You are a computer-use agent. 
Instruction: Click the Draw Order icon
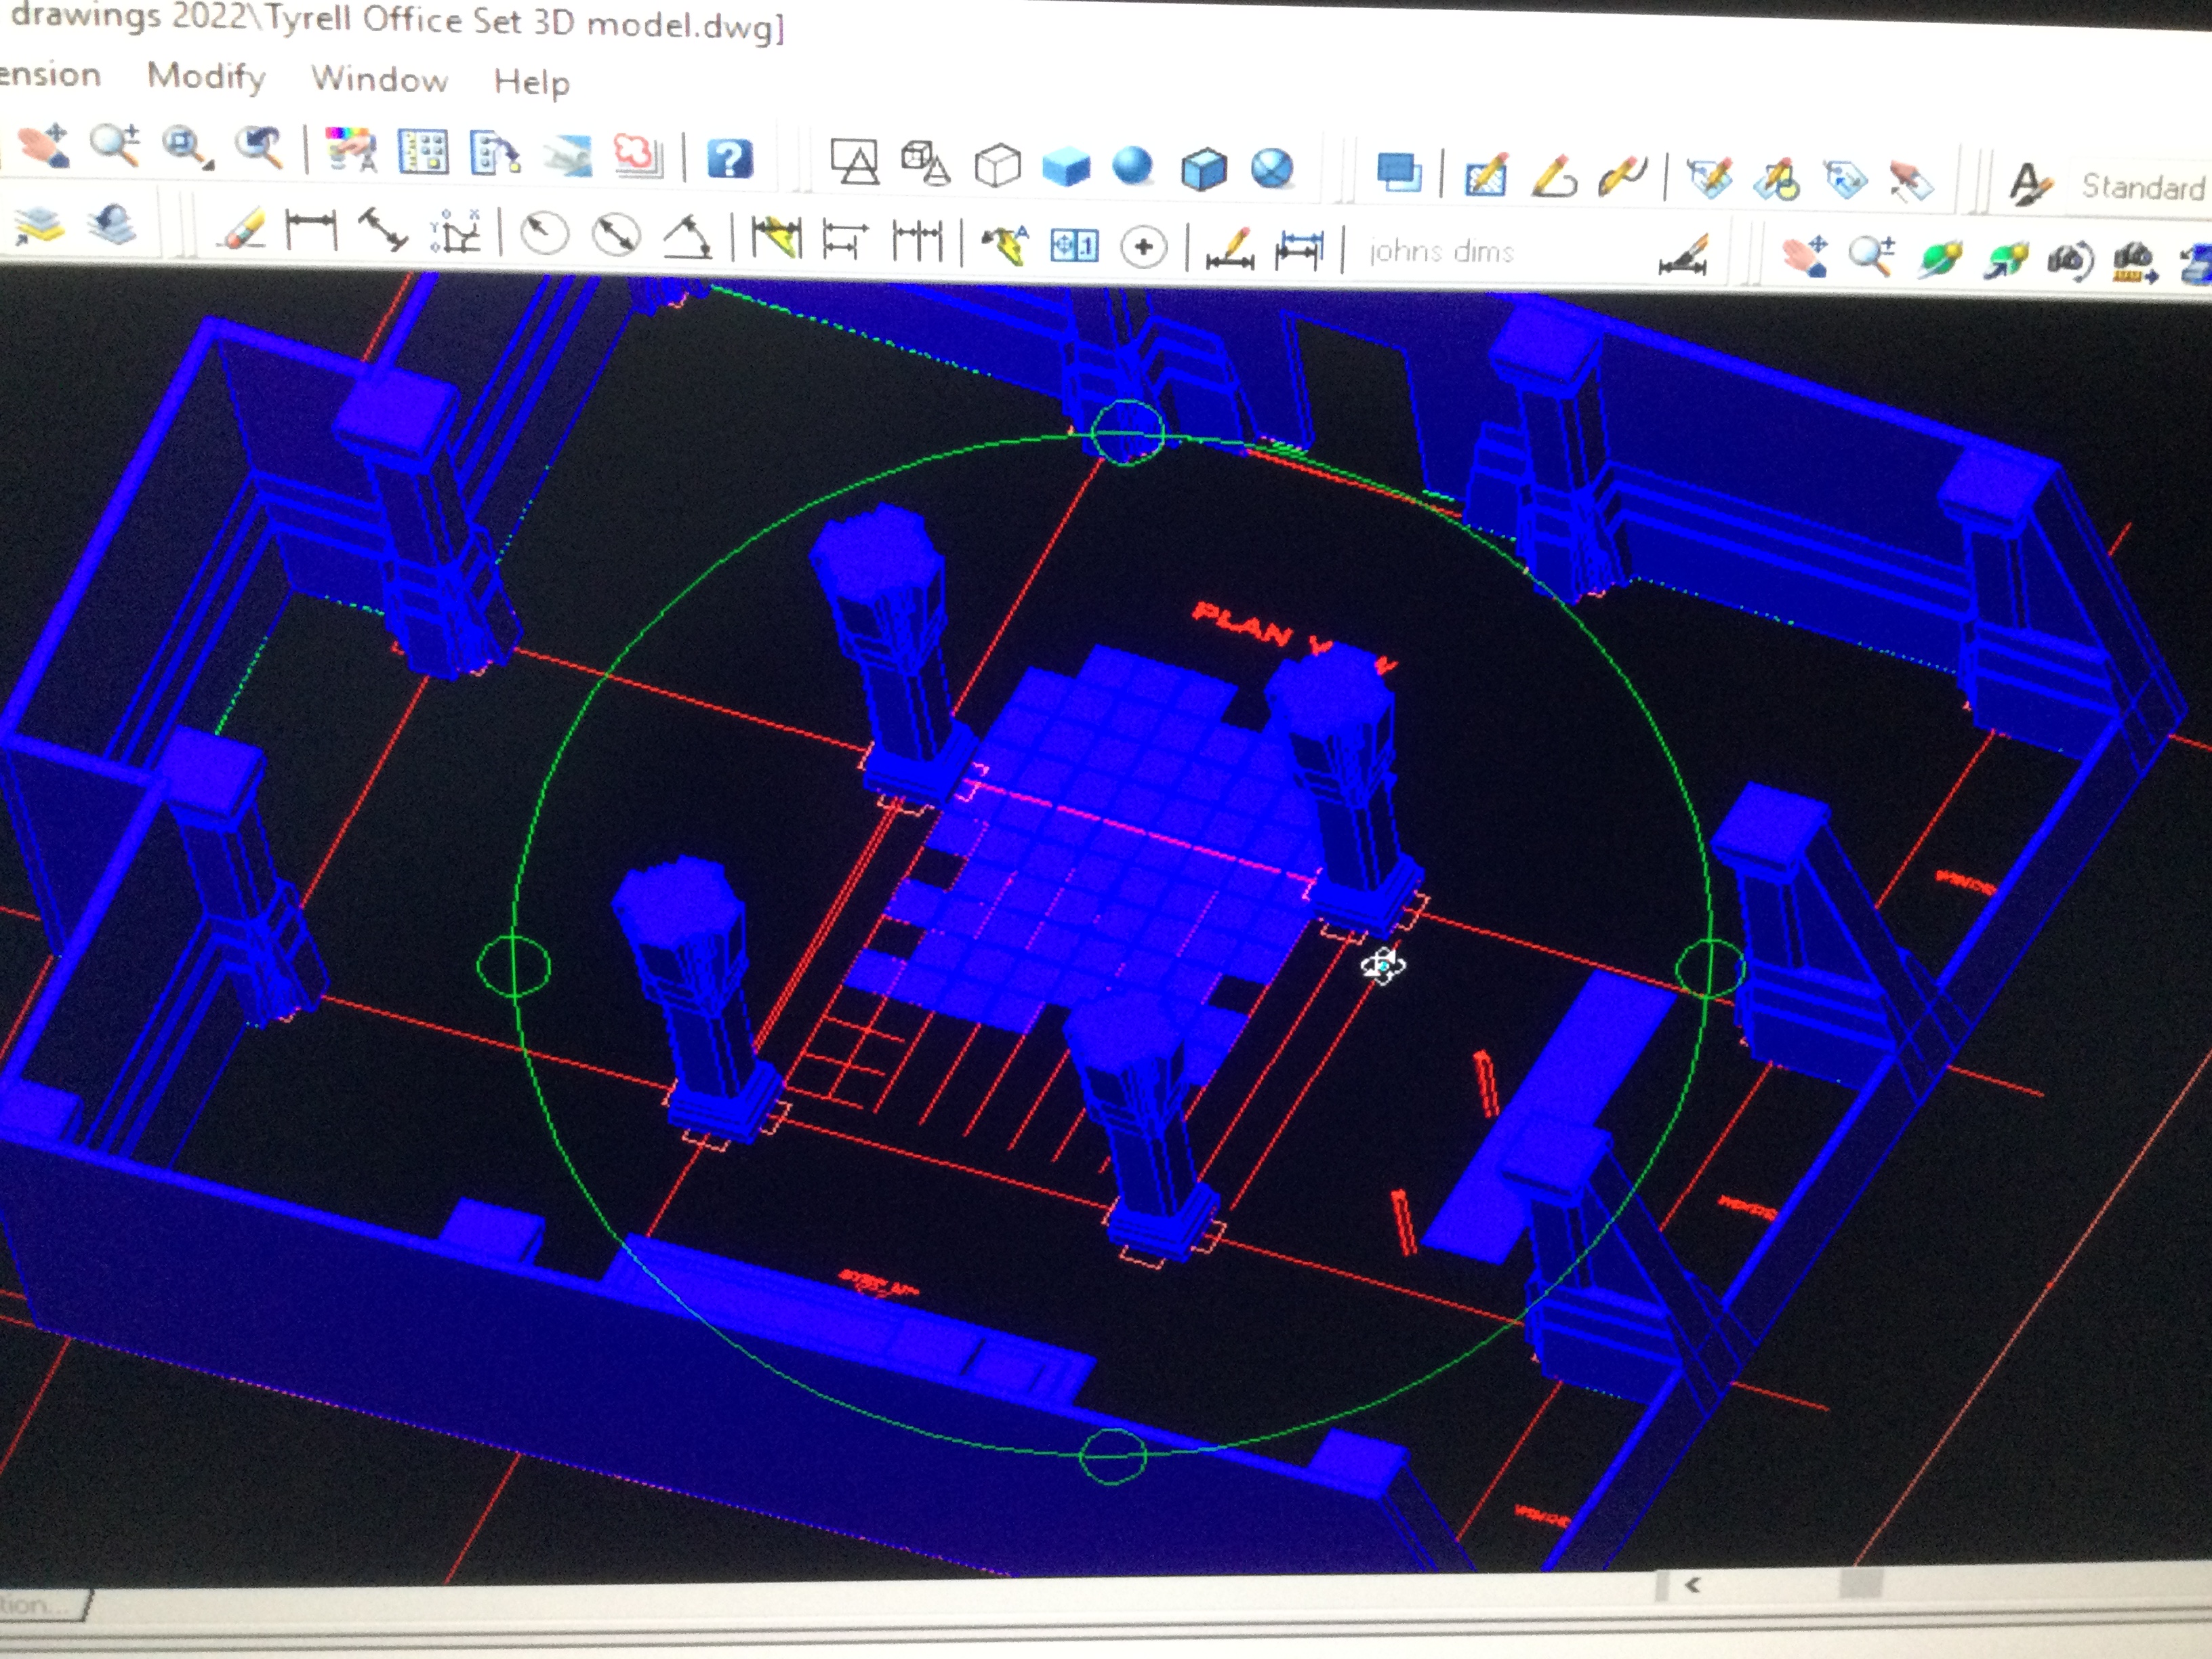coord(1398,172)
